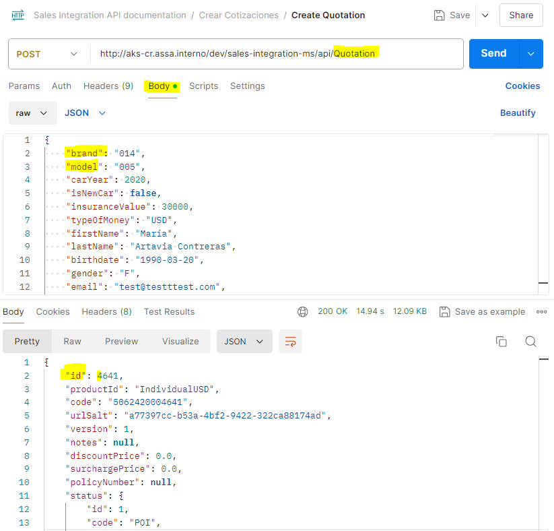Search the response with magnifier icon
554x531 pixels.
coord(530,342)
